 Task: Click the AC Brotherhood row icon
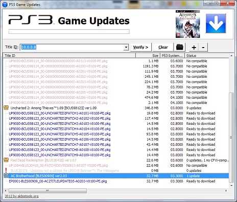(6, 176)
